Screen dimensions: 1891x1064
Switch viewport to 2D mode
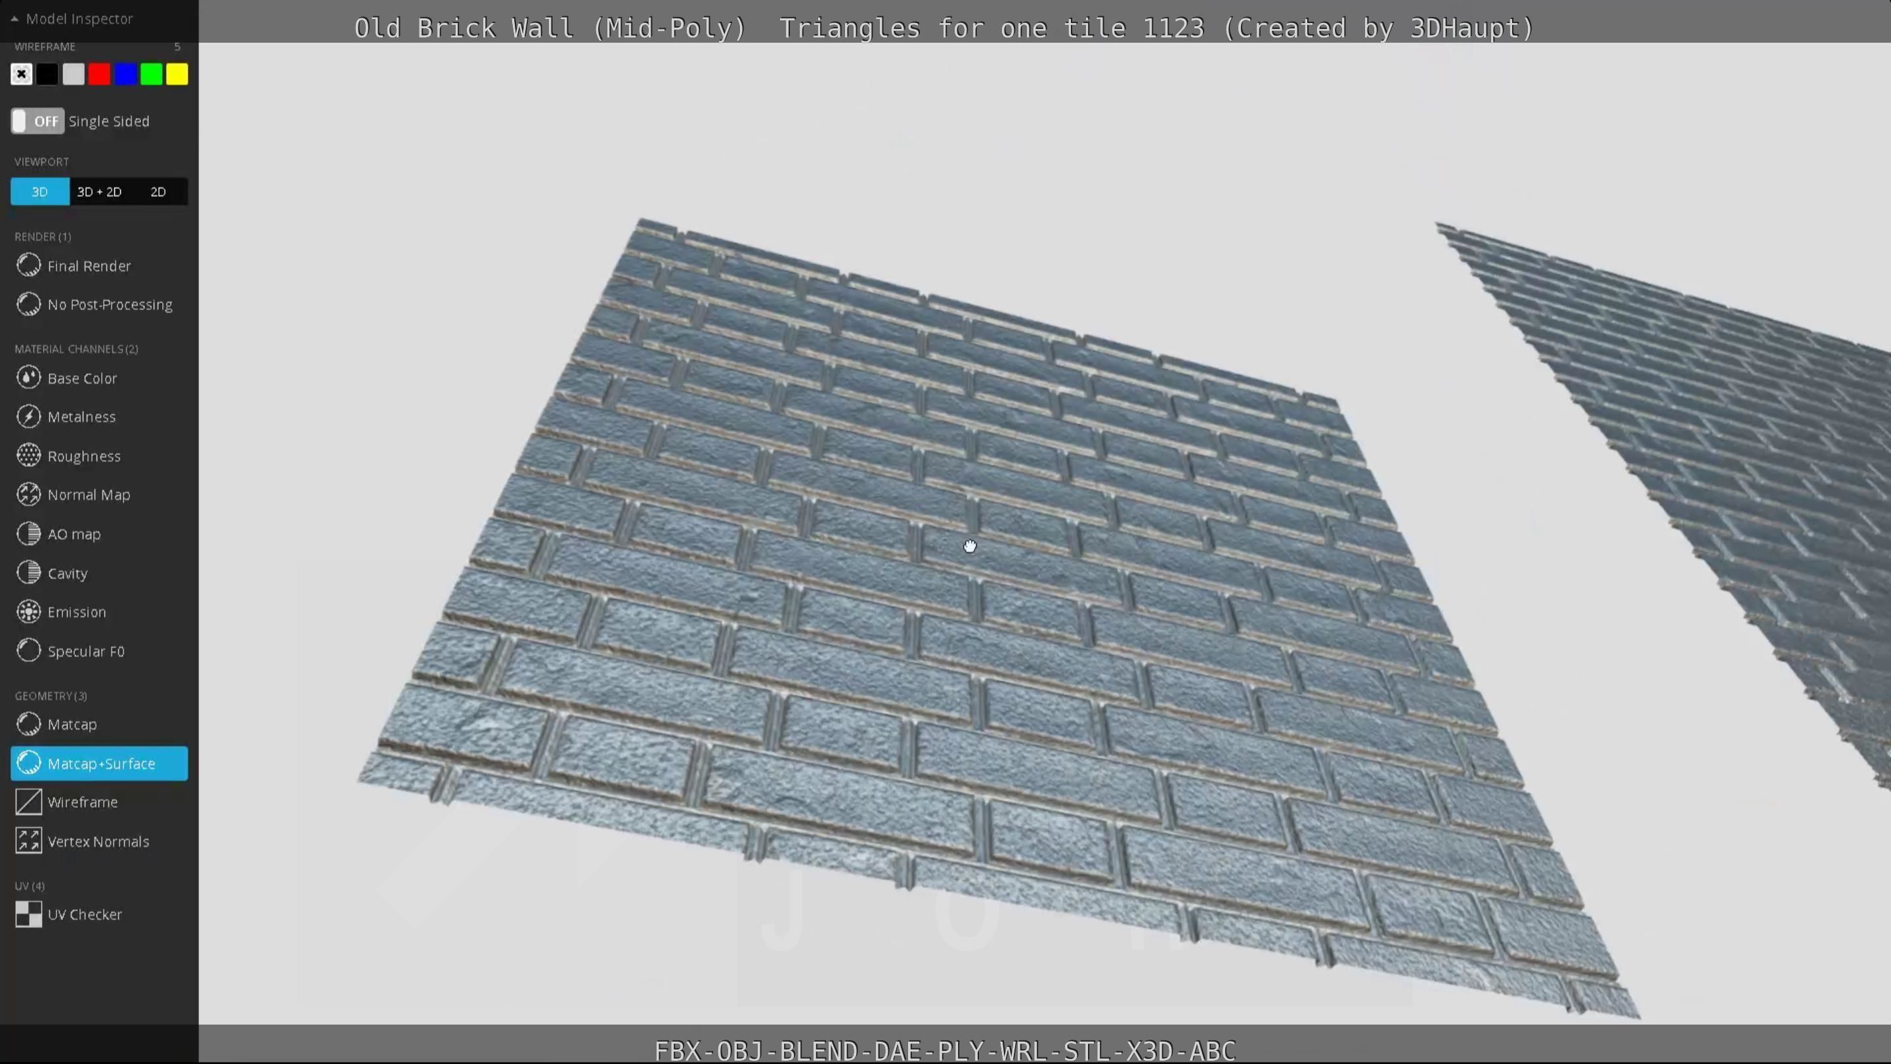pyautogui.click(x=158, y=192)
